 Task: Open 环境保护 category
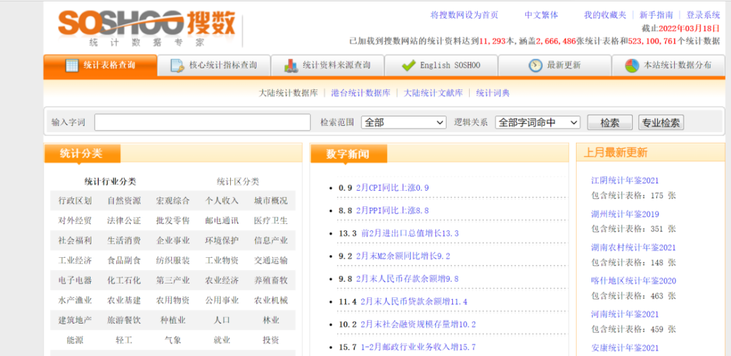click(x=222, y=240)
